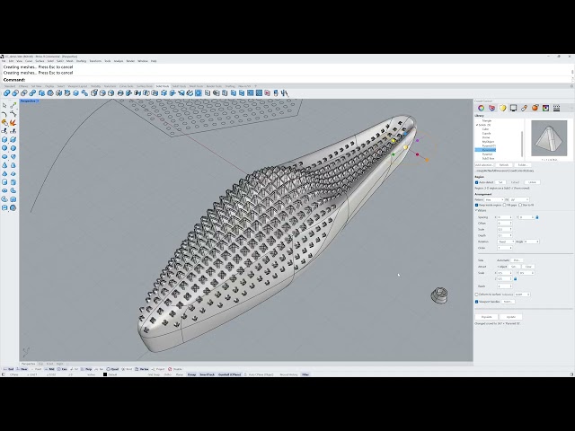This screenshot has height=431, width=575.
Task: Open the Properties color wheel panel tab
Action: [x=481, y=108]
